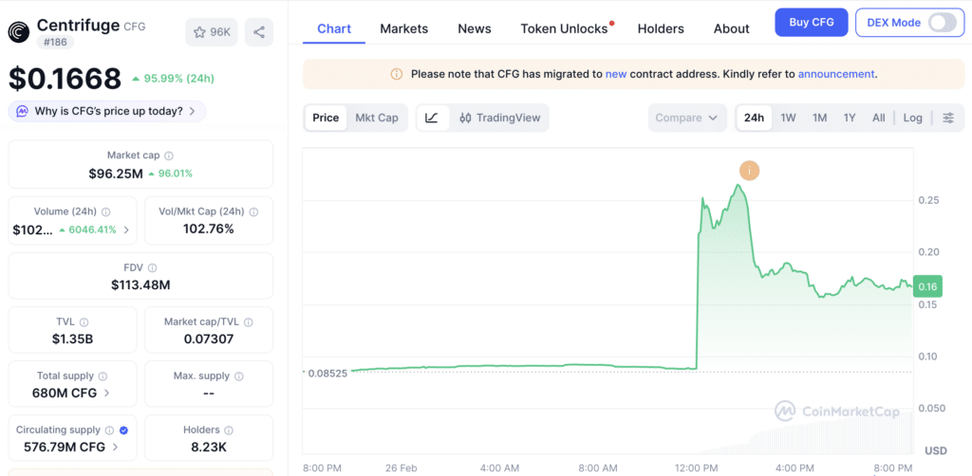
Task: Open Circulating supply info icon
Action: (x=109, y=430)
